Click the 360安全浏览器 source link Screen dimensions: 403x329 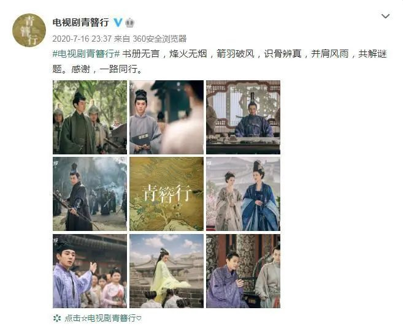[159, 39]
